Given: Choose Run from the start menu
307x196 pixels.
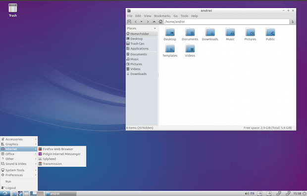Looking at the screenshot, I should click(19, 181).
